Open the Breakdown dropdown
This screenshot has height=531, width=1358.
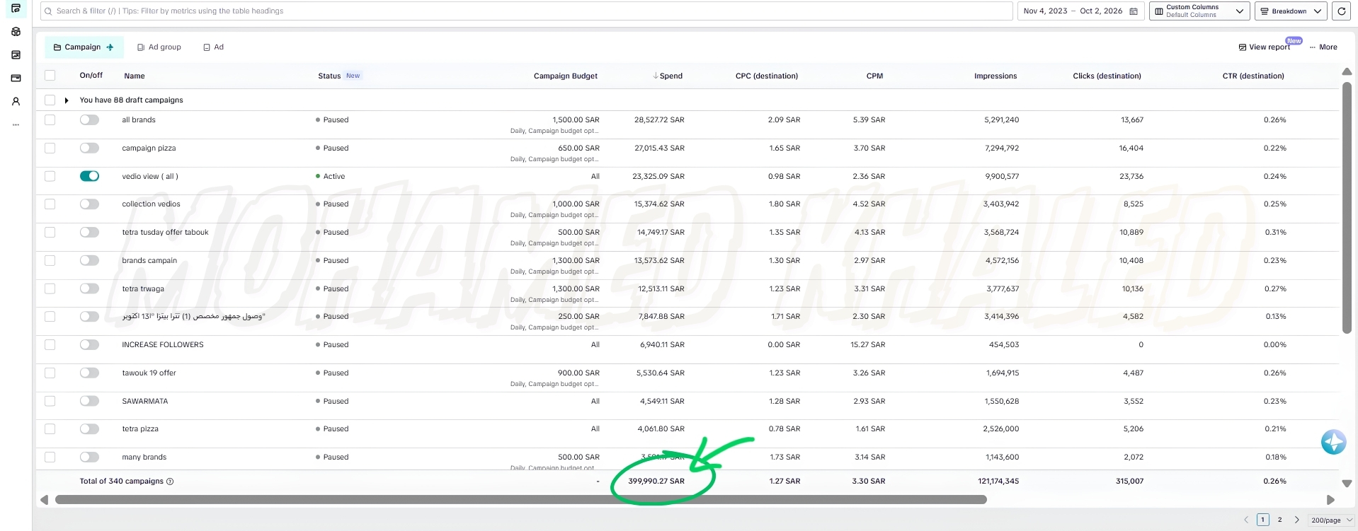click(1291, 11)
